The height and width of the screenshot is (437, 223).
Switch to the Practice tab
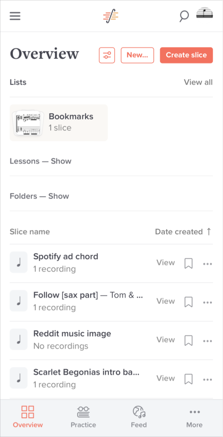83,417
